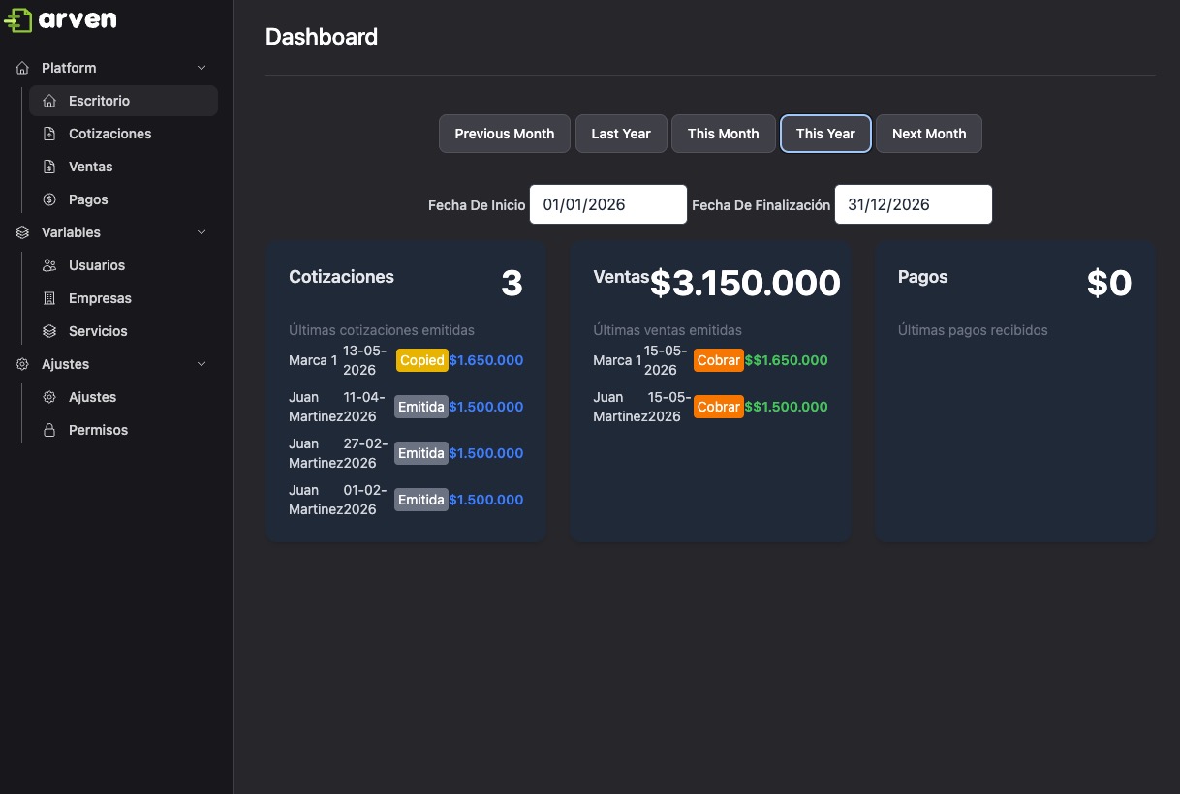1180x794 pixels.
Task: Click the Emitida badge dated 11-04-2026
Action: coord(421,407)
